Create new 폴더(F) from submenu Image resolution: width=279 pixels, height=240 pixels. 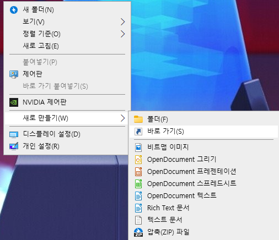click(x=203, y=119)
